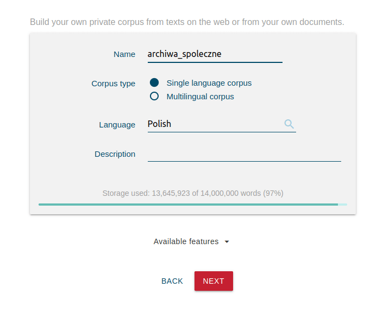389x319 pixels.
Task: Click the 'Description' field label
Action: pyautogui.click(x=115, y=154)
